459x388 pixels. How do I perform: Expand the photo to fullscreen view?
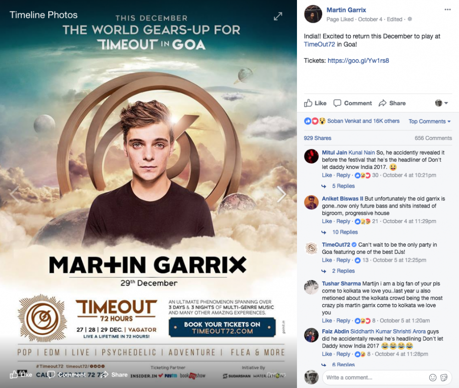pos(278,16)
